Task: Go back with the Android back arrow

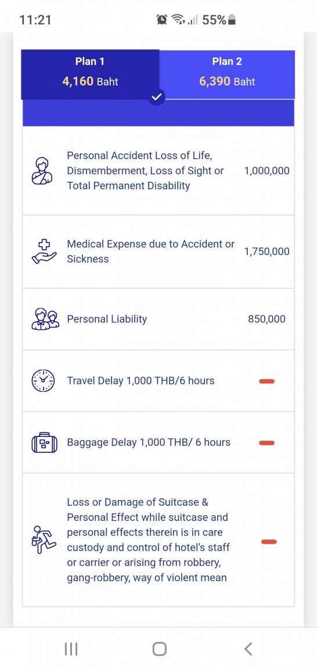Action: [x=248, y=649]
